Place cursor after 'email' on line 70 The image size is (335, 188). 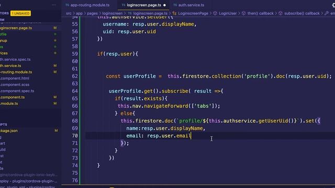point(191,136)
